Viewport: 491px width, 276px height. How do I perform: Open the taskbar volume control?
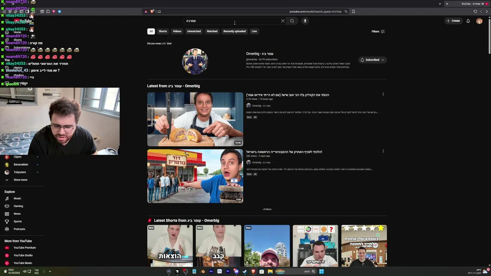(24, 271)
